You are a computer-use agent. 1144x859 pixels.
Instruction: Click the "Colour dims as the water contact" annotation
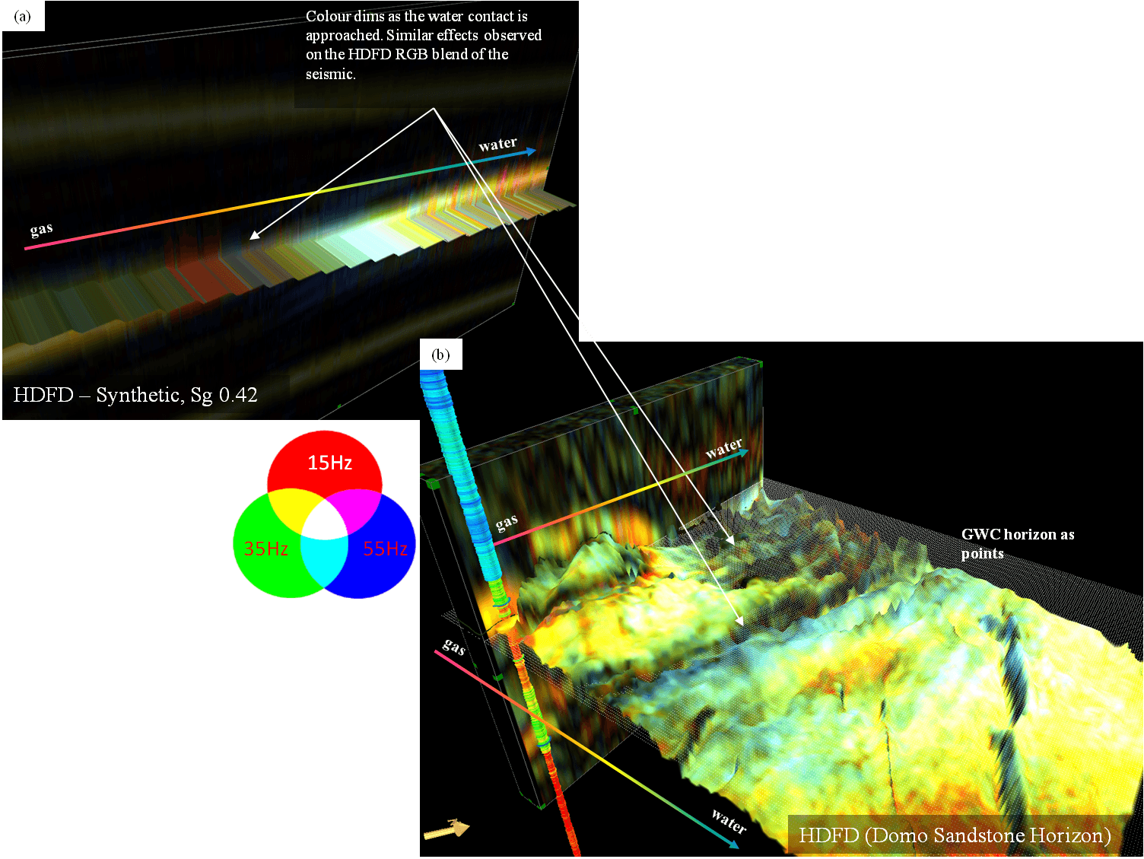423,45
